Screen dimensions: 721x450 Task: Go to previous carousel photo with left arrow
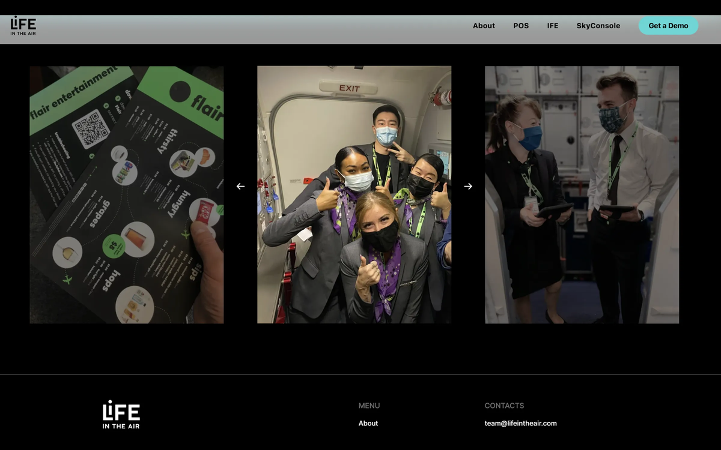click(x=240, y=187)
